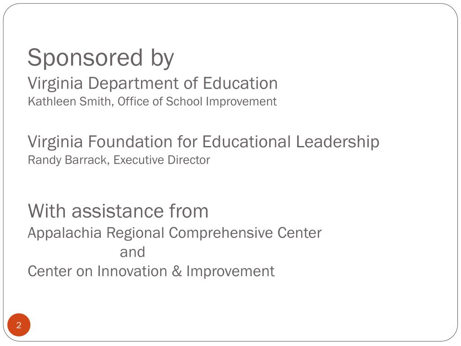Viewport: 461px width, 346px height.
Task: Click the word 'Leadership' in the foundation line
Action: click(338, 142)
